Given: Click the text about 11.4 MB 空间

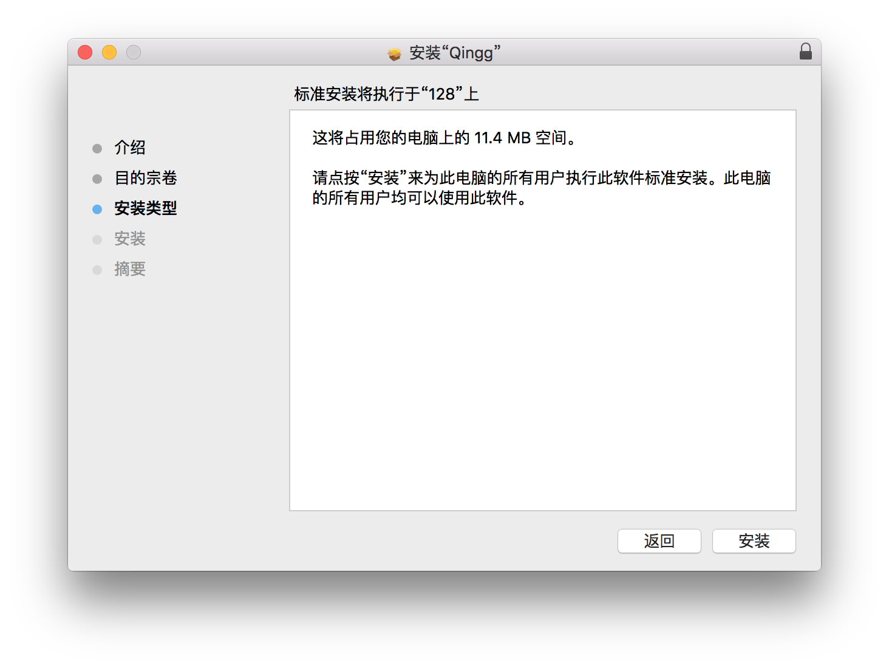Looking at the screenshot, I should (x=444, y=138).
